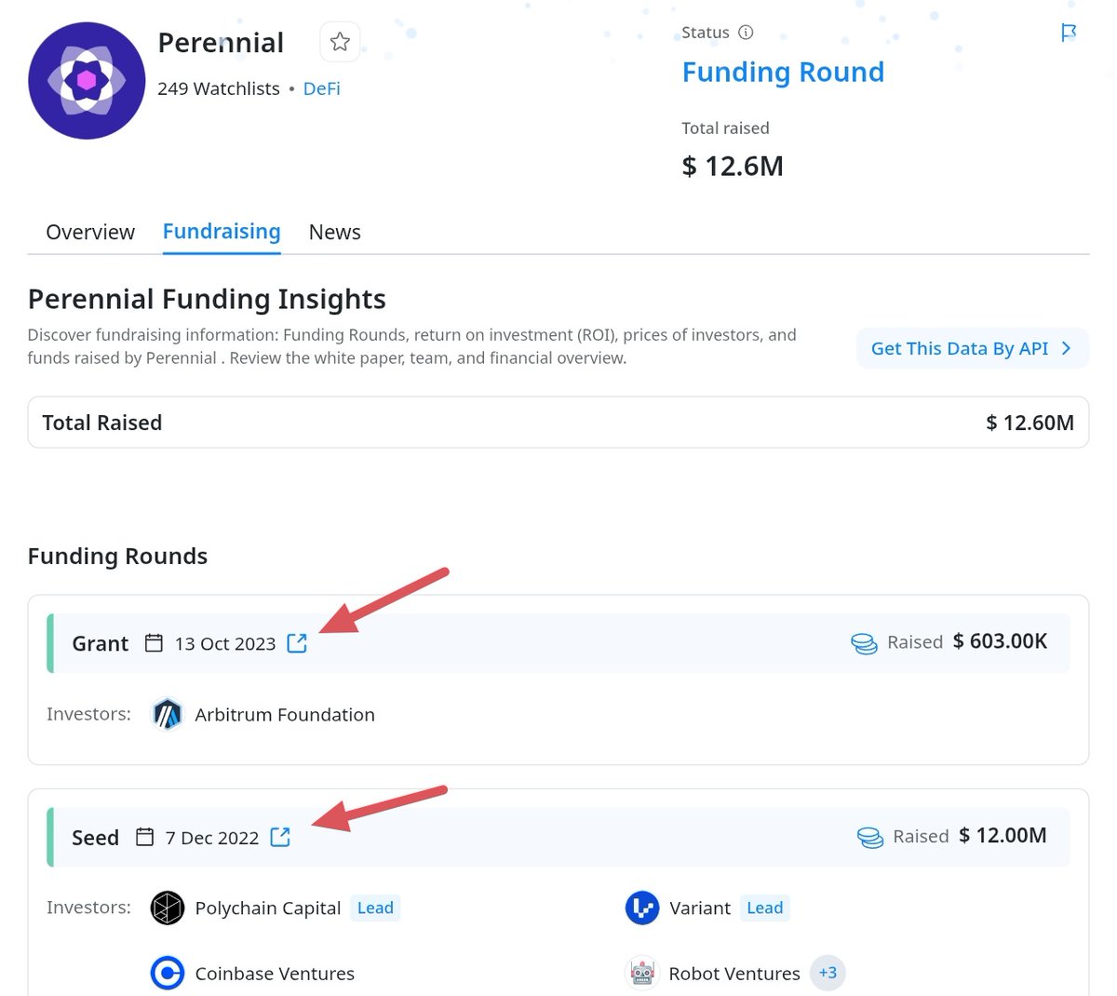Open Polychain Capital investor link
This screenshot has height=996, width=1117.
click(x=268, y=909)
